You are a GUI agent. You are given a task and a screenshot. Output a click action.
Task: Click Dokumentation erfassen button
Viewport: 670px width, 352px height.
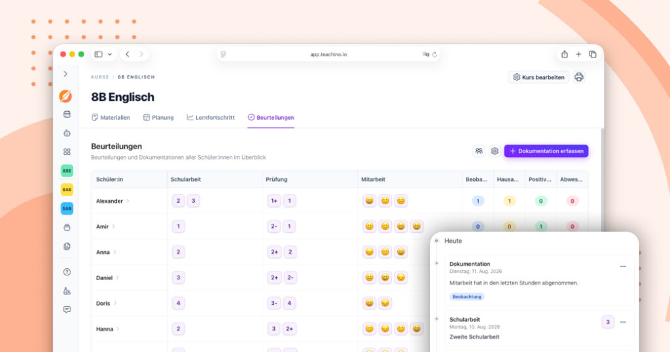click(546, 150)
